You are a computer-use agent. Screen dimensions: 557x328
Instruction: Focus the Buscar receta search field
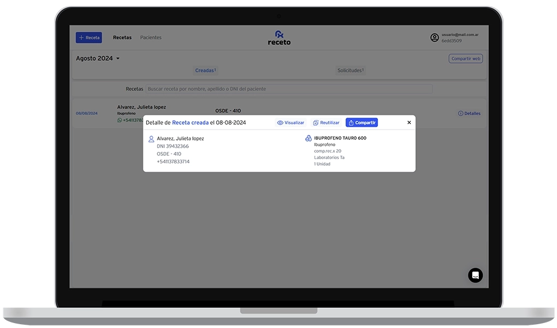[x=289, y=89]
